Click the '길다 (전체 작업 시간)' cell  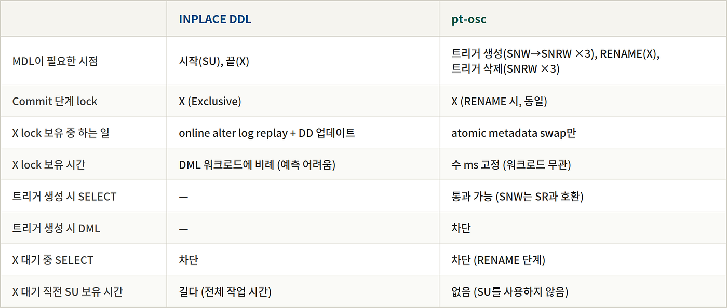click(x=225, y=291)
